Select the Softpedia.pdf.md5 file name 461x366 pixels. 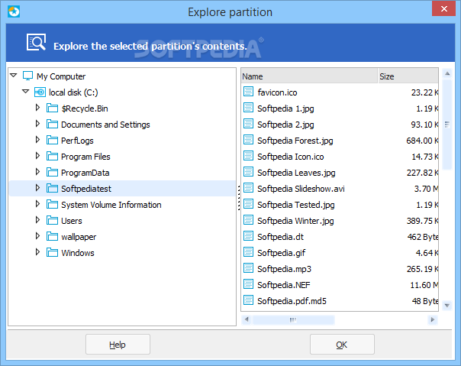[x=292, y=301]
